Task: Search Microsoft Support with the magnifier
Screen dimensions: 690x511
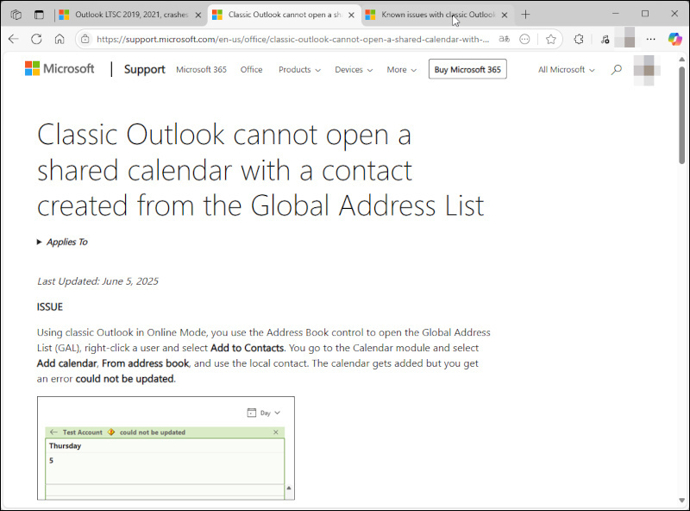Action: pos(617,69)
